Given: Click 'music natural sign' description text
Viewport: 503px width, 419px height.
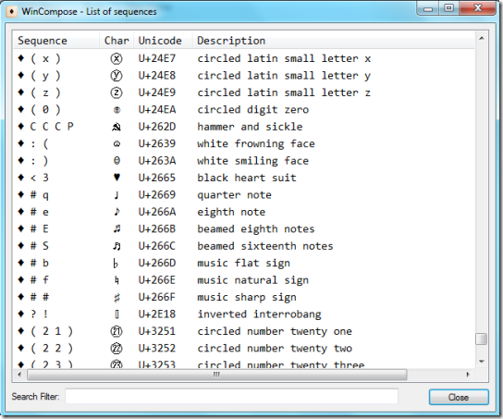Looking at the screenshot, I should [x=252, y=280].
